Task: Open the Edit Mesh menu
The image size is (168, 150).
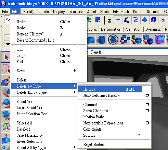Action: 121,12
